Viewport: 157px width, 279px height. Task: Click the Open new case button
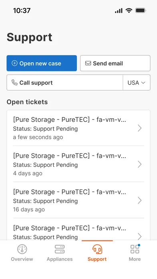click(x=42, y=63)
